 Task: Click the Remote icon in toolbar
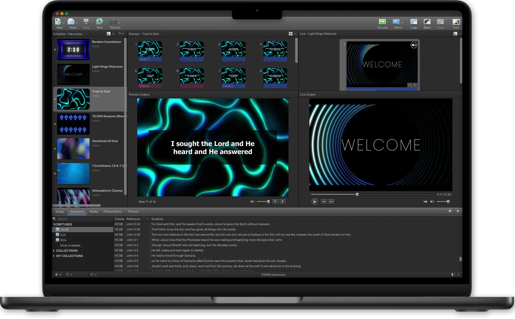[x=114, y=23]
